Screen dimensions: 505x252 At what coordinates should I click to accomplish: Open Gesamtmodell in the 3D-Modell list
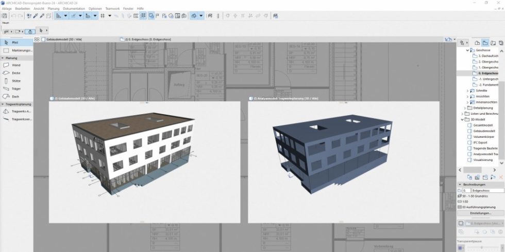[483, 125]
